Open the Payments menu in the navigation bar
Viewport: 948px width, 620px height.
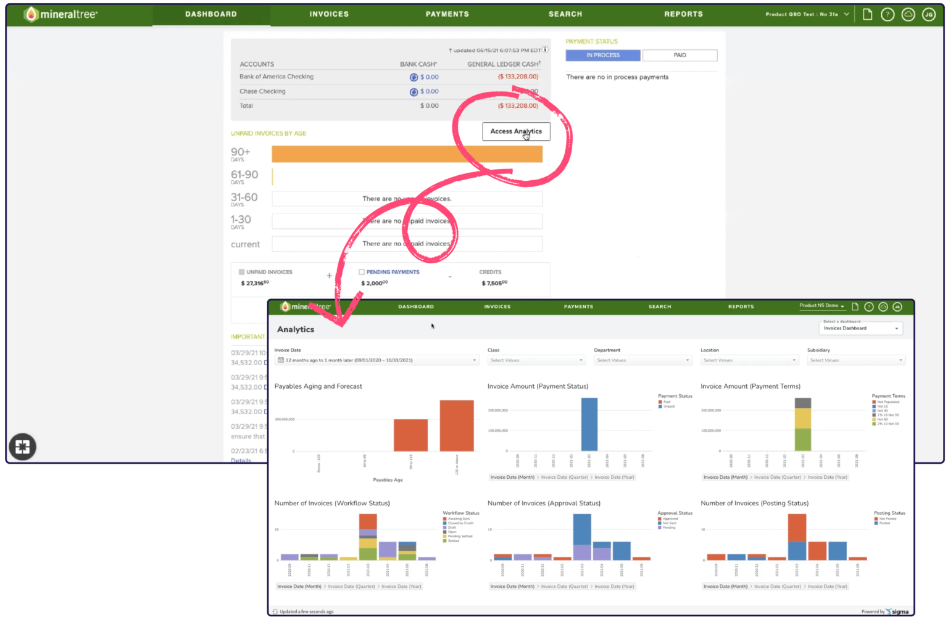coord(447,14)
